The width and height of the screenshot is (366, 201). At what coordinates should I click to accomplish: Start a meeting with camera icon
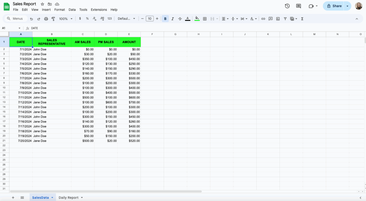coord(311,6)
